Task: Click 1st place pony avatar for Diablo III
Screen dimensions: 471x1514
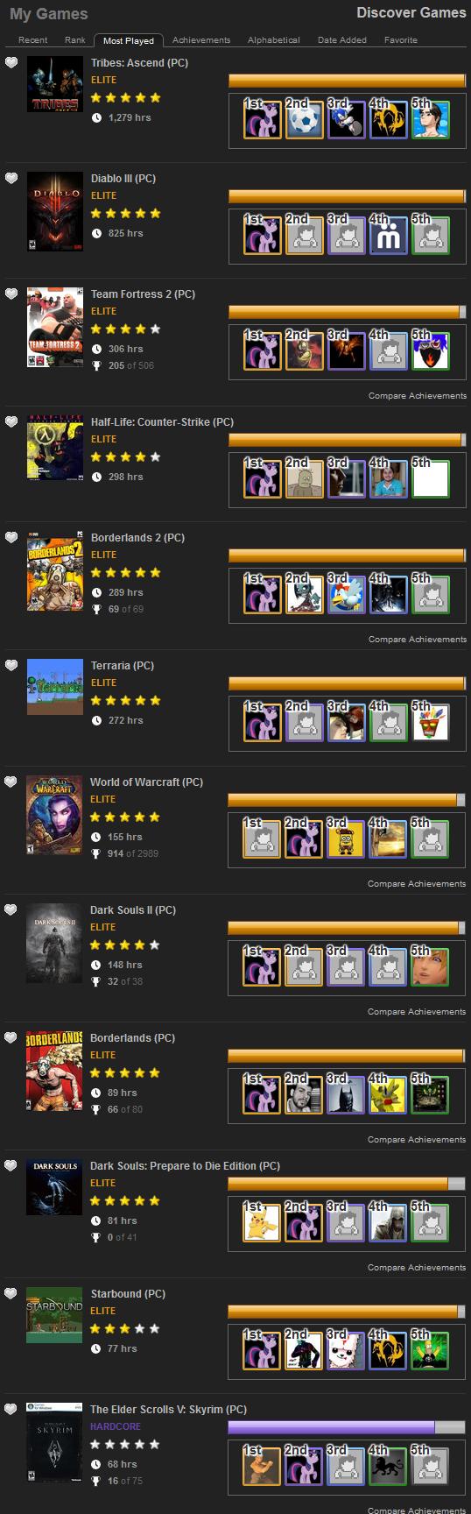Action: pos(262,235)
